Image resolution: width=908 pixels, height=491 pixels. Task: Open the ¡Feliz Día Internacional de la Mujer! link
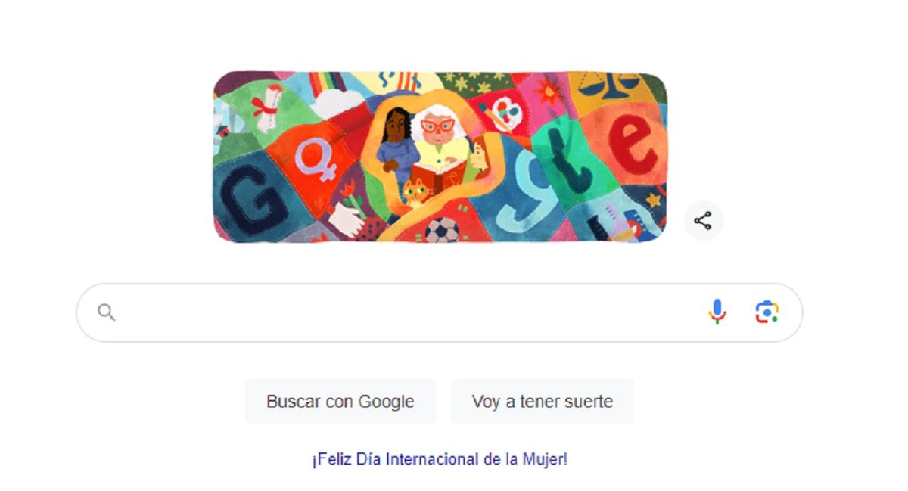pos(440,458)
